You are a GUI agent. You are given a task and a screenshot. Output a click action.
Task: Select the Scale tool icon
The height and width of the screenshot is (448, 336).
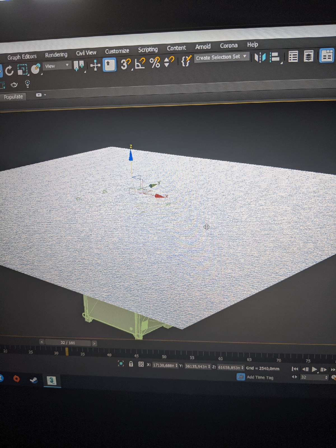click(22, 69)
